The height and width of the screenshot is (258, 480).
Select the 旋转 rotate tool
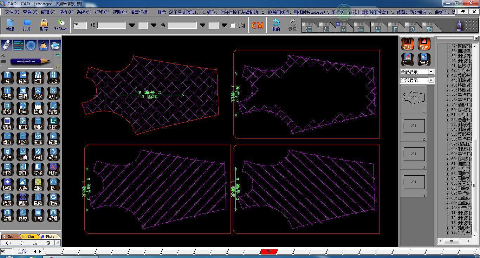tap(53, 199)
